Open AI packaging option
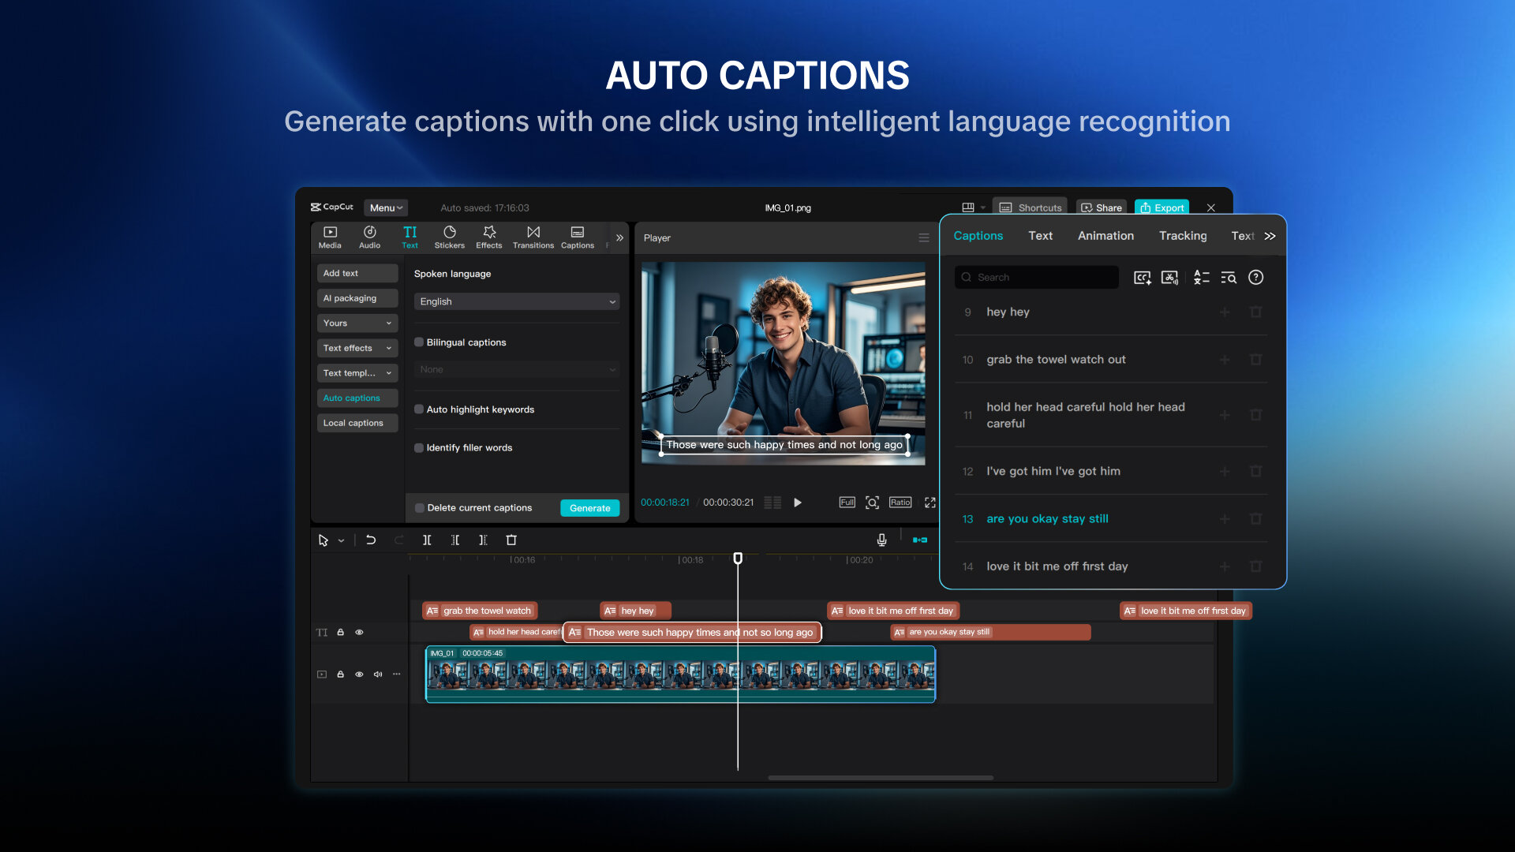This screenshot has width=1515, height=852. [357, 298]
